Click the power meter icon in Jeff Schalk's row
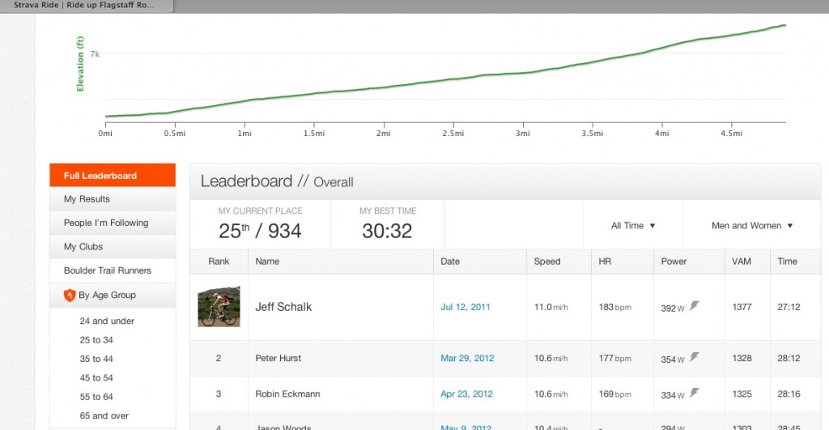The width and height of the screenshot is (829, 430). click(694, 306)
